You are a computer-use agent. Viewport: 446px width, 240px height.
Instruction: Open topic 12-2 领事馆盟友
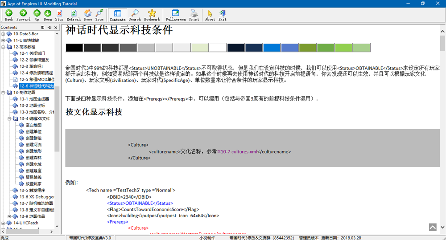coord(34,60)
